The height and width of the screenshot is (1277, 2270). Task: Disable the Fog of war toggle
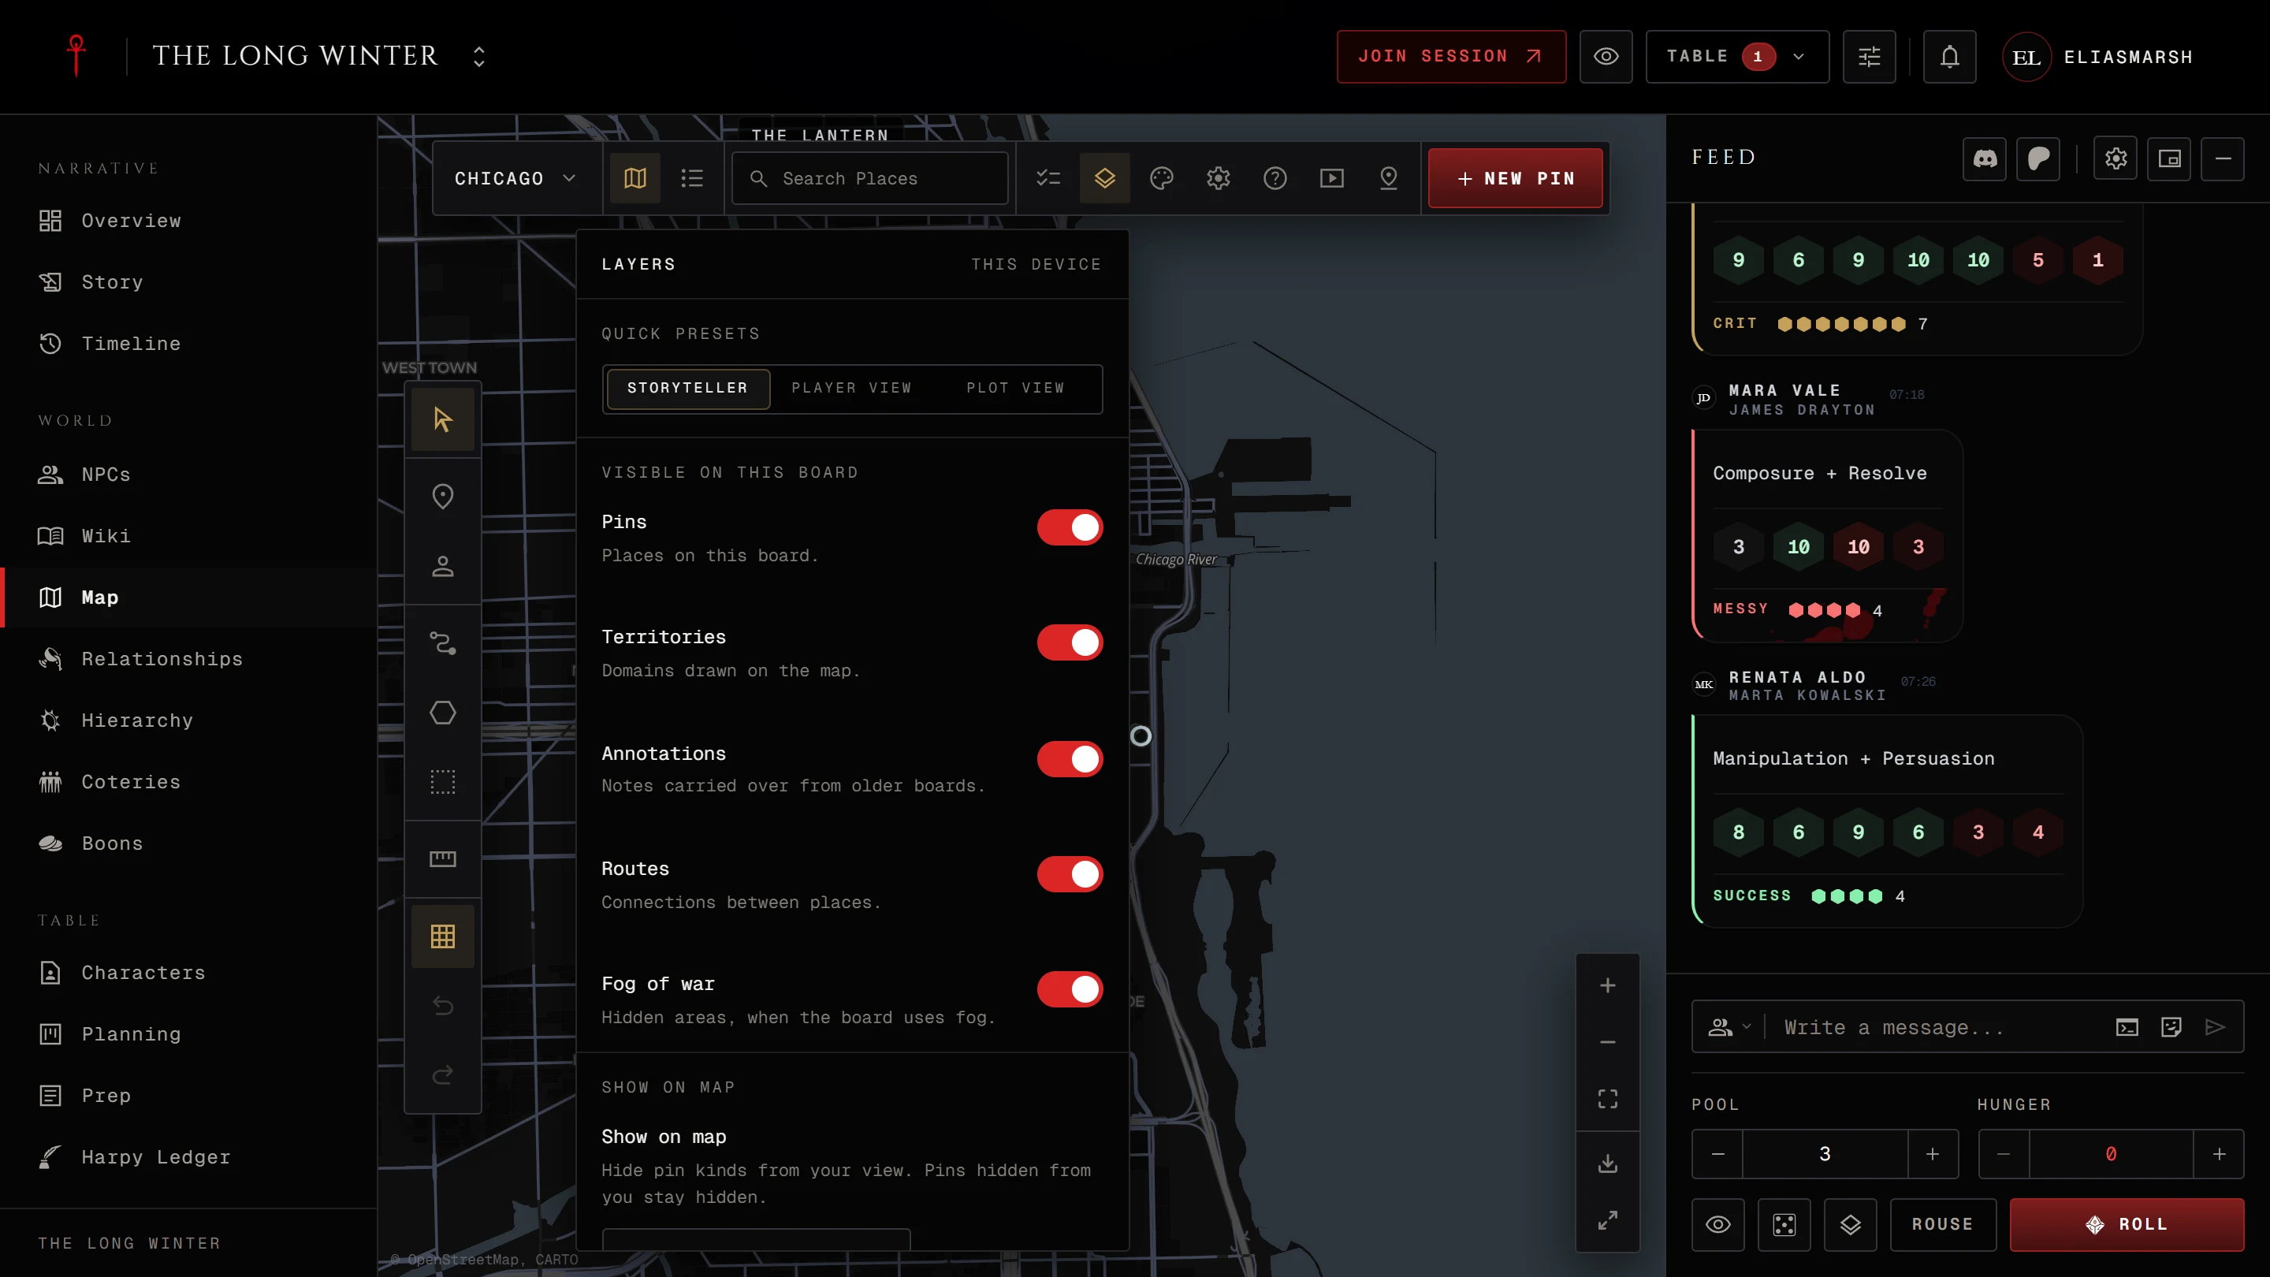tap(1070, 988)
